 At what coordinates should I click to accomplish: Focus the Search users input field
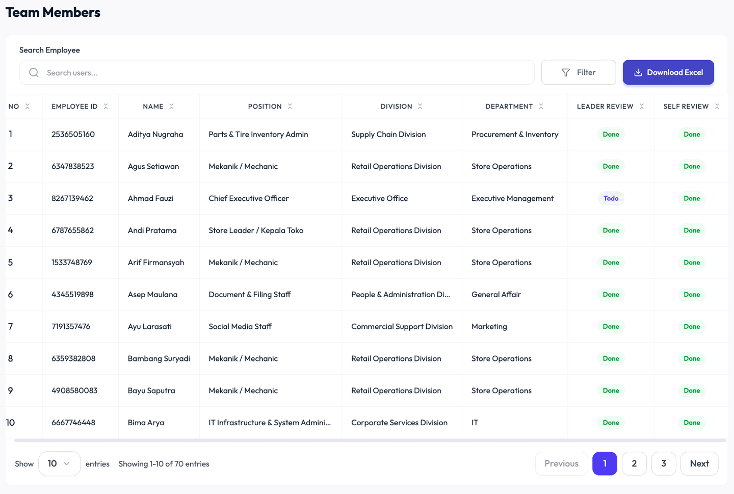tap(277, 72)
